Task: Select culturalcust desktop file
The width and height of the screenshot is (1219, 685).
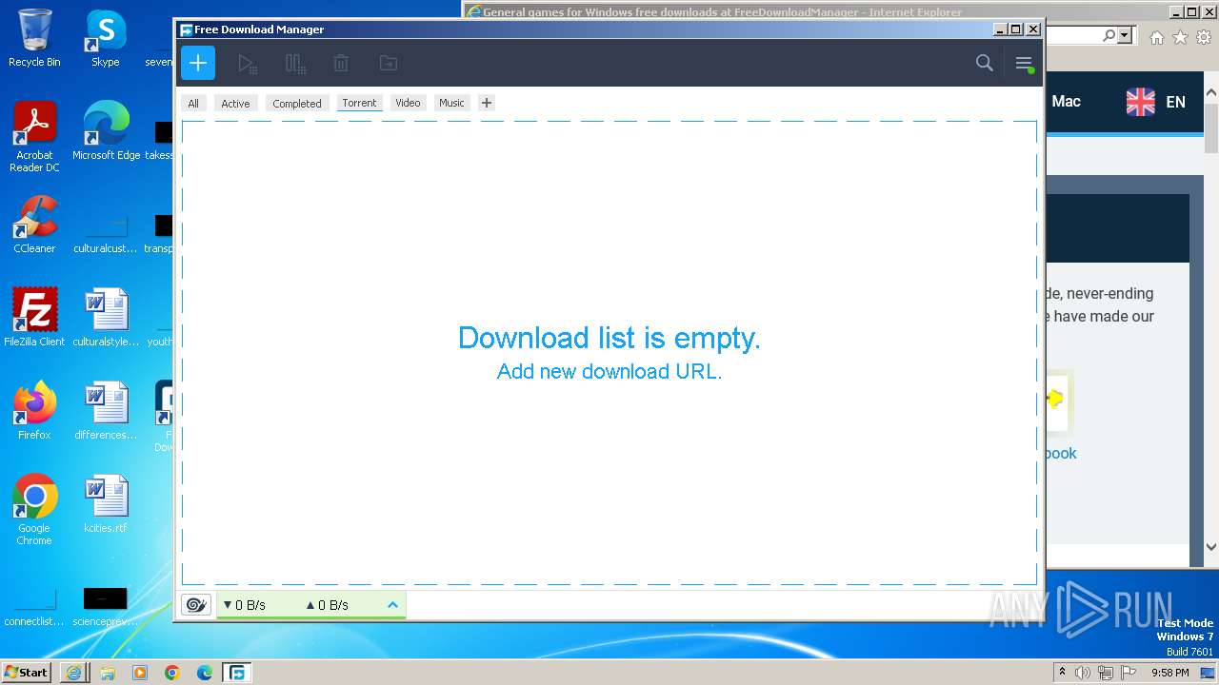Action: point(106,232)
